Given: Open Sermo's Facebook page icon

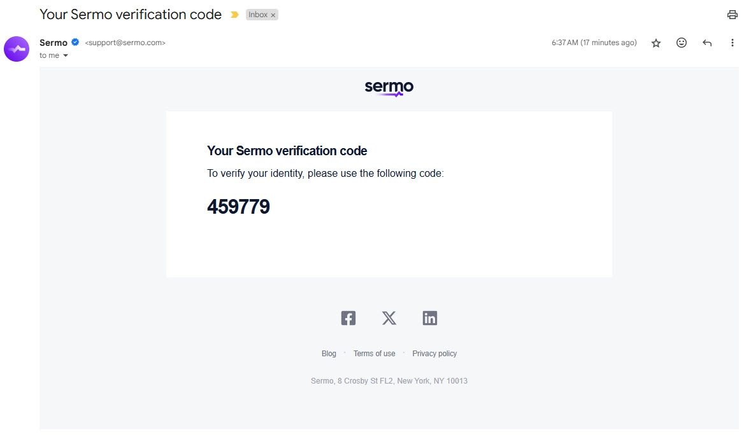Looking at the screenshot, I should click(x=348, y=318).
